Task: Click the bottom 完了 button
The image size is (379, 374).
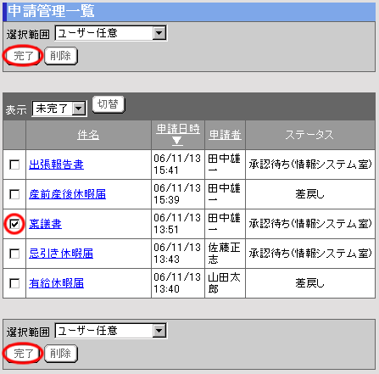Action: coord(23,354)
